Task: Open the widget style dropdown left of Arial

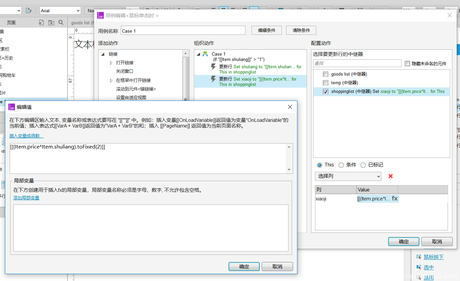Action: click(x=11, y=11)
